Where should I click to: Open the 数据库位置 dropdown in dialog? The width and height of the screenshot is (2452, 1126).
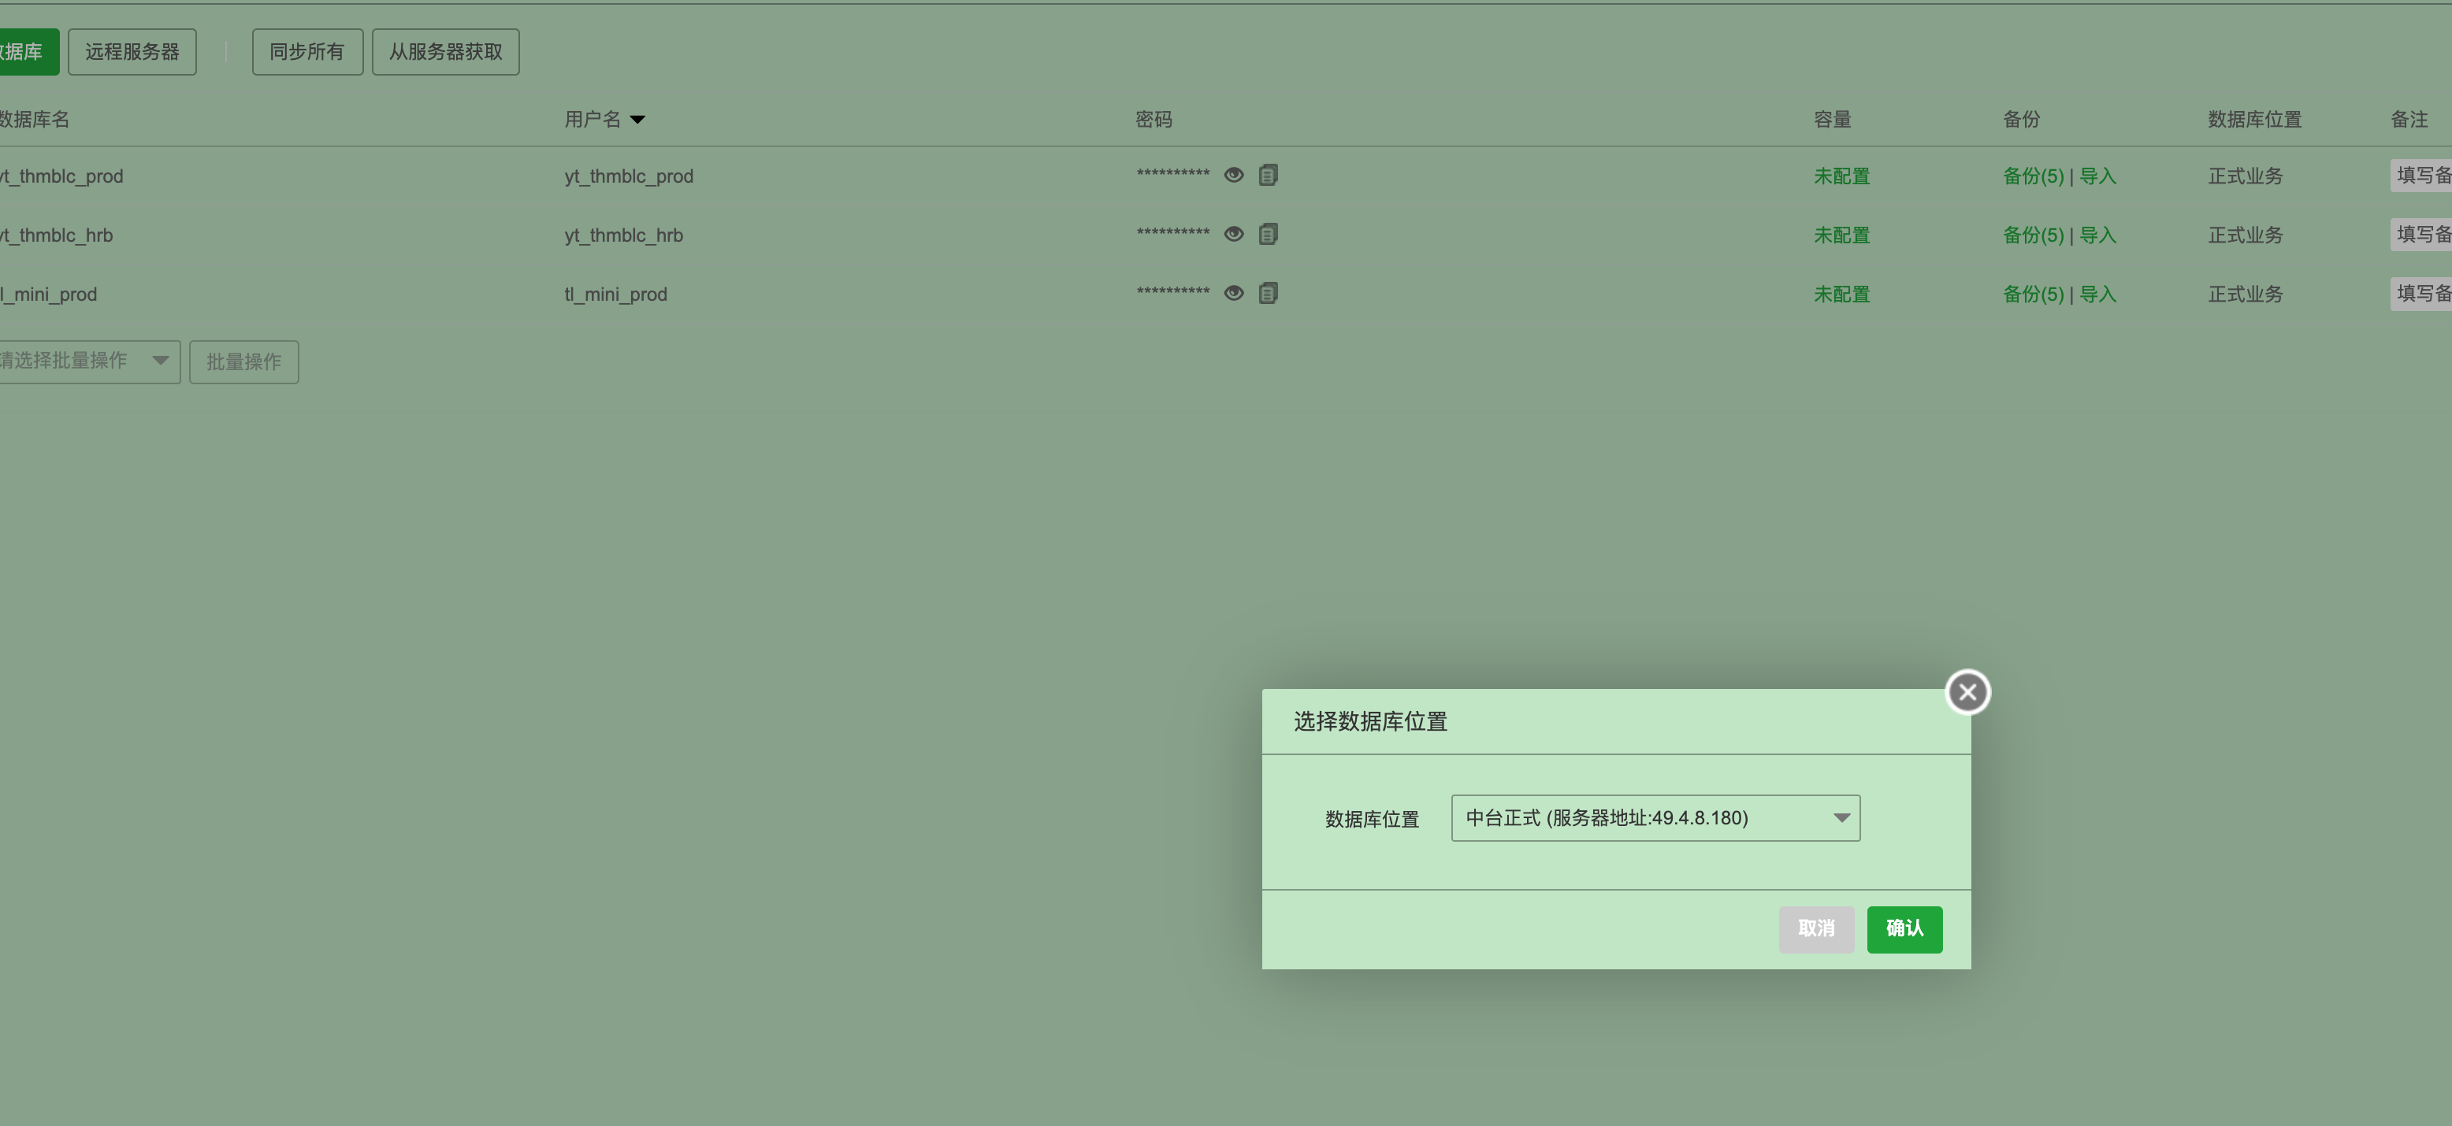click(x=1655, y=818)
